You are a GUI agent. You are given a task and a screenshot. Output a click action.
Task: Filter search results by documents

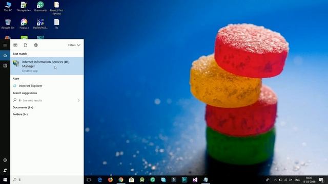pos(26,45)
